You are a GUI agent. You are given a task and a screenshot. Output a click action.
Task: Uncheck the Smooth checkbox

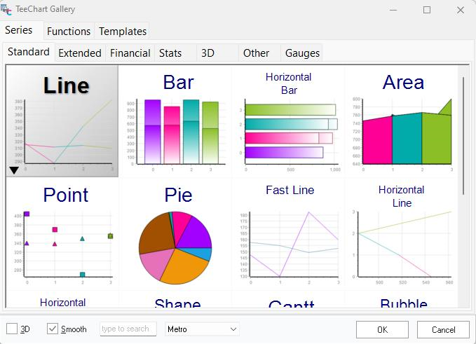coord(53,329)
